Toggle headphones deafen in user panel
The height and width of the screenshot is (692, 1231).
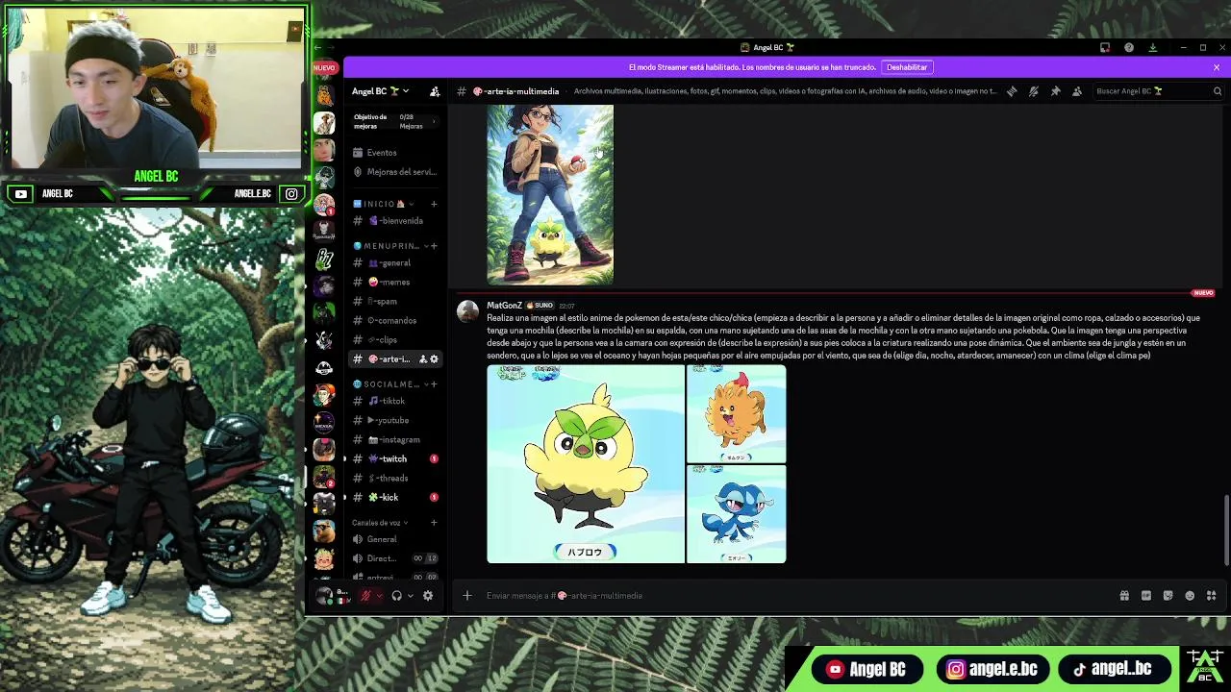(396, 596)
